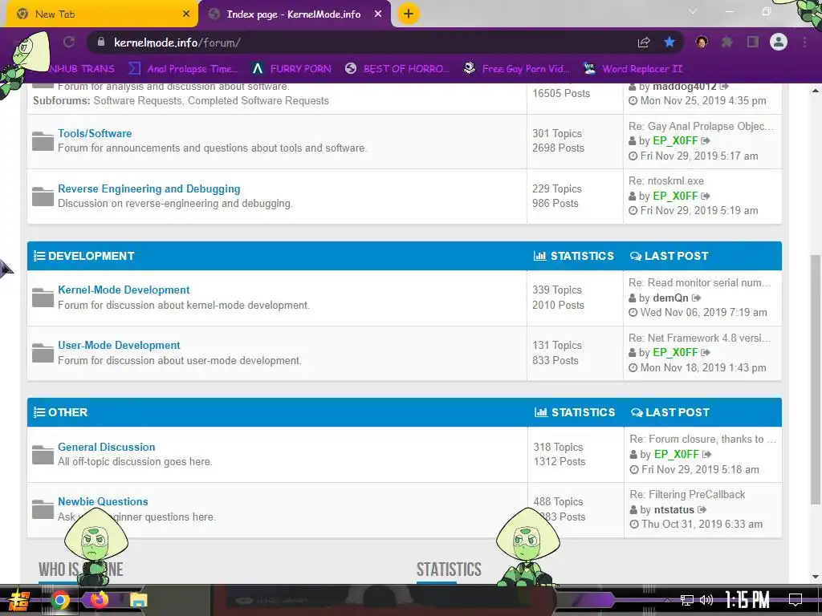Open the extensions puzzle icon
The width and height of the screenshot is (822, 616).
tap(726, 42)
